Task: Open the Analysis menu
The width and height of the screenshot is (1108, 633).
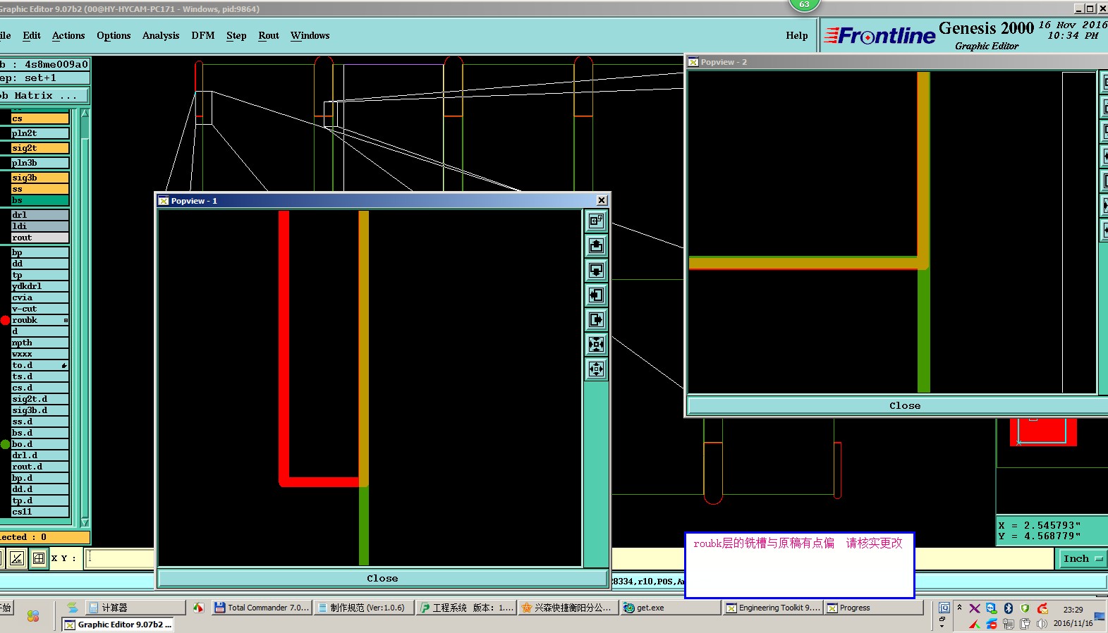Action: [161, 35]
